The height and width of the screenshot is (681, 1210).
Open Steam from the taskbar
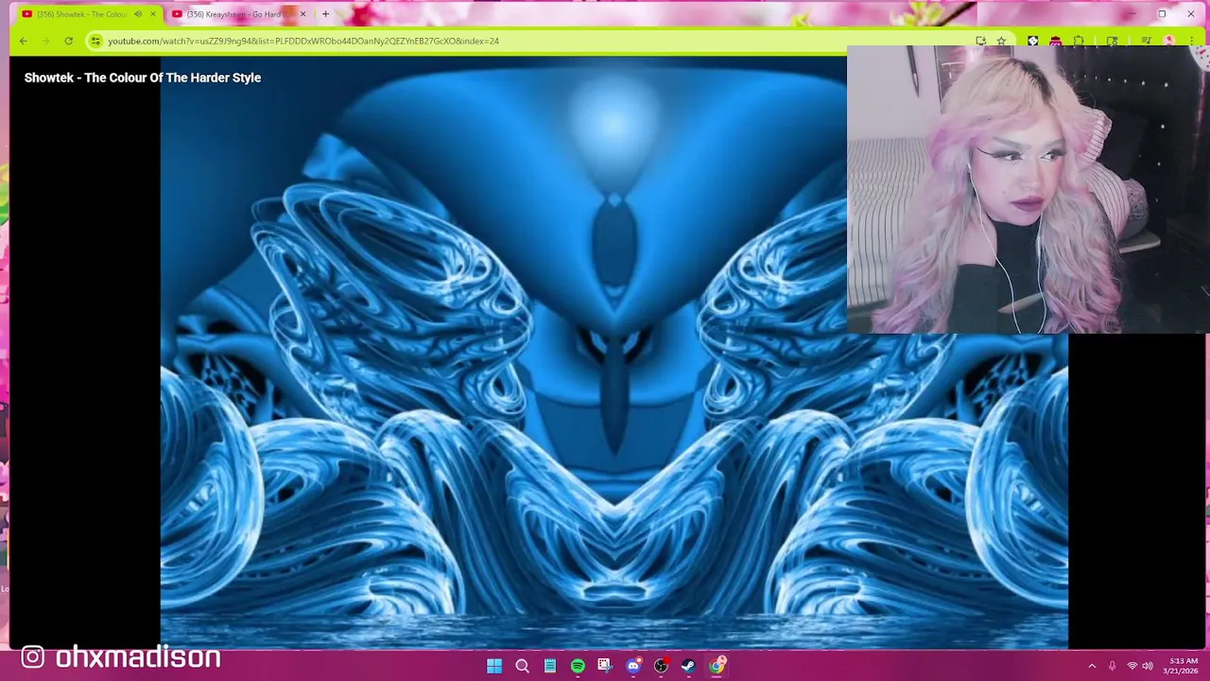point(688,666)
